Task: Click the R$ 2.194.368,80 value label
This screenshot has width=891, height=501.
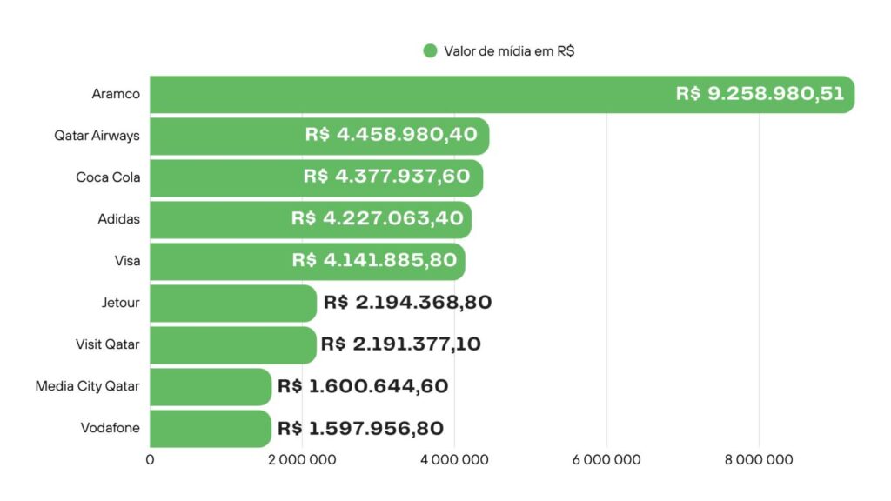Action: (x=408, y=303)
